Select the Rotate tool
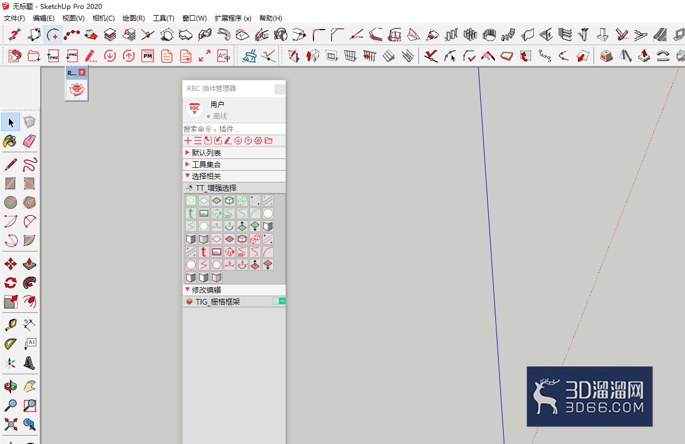 [x=11, y=283]
